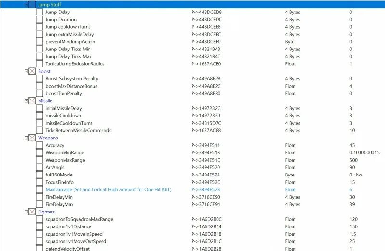The width and height of the screenshot is (385, 251).
Task: Click WeaponMaxRange value 500
Action: click(x=354, y=160)
